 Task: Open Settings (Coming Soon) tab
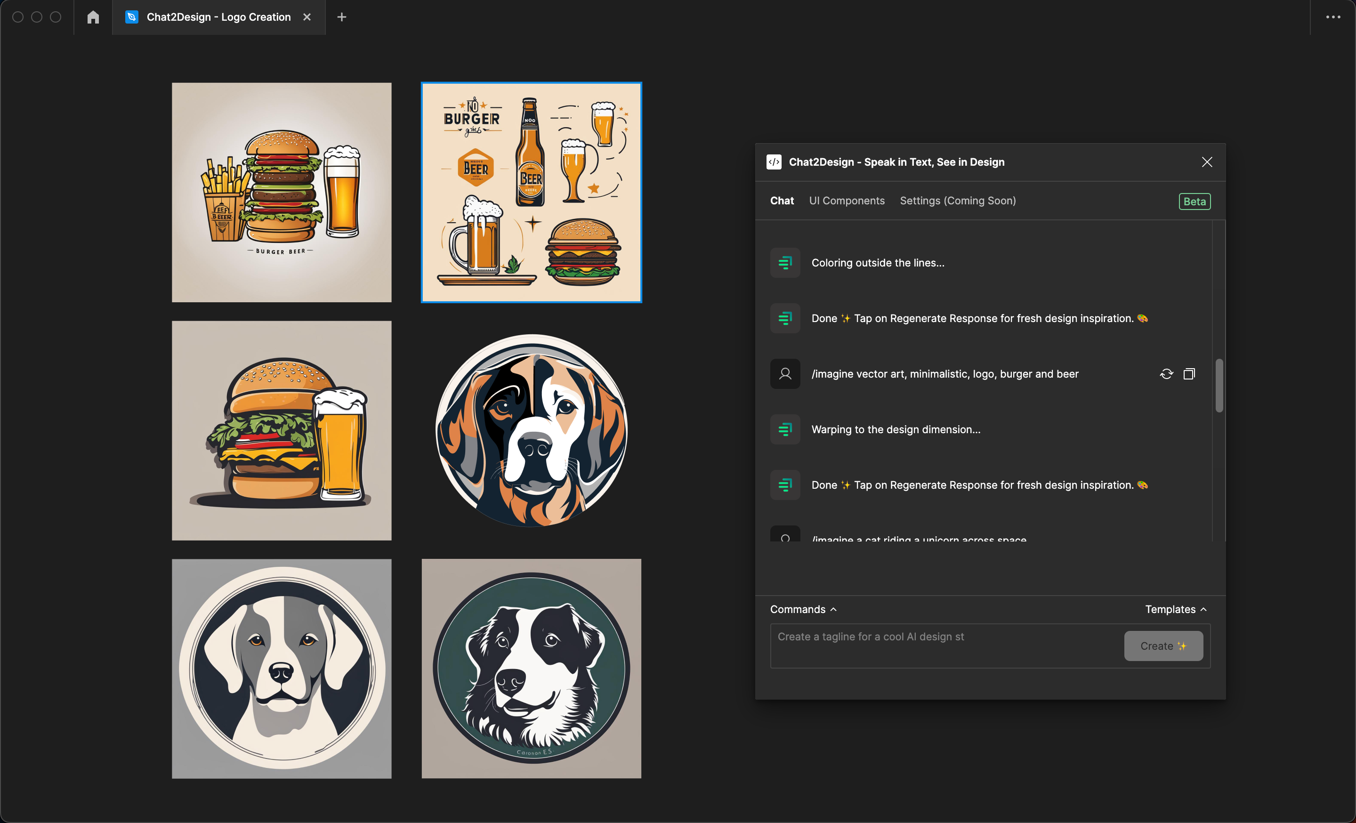coord(958,201)
